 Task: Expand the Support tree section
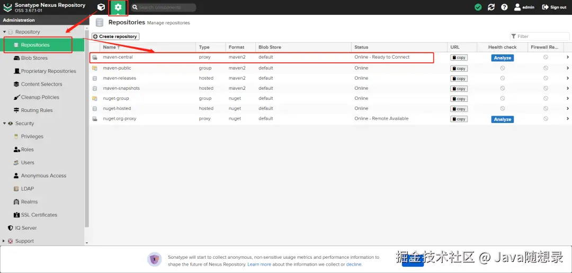[4, 241]
